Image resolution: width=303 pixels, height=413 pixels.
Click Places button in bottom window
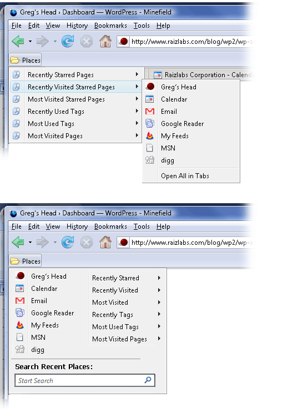click(x=26, y=261)
